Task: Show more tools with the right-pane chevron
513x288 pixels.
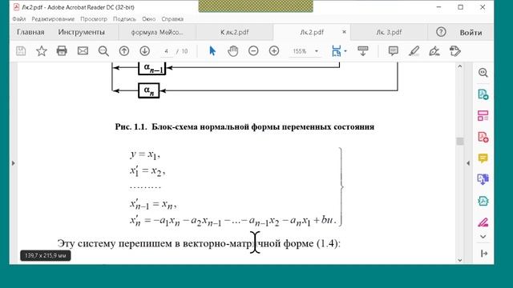Action: [483, 237]
